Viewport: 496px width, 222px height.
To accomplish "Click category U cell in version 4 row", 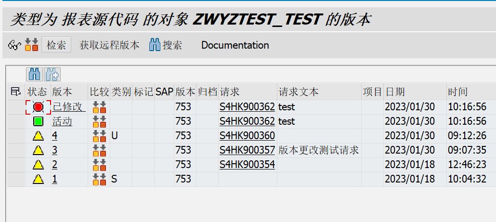I will [121, 136].
